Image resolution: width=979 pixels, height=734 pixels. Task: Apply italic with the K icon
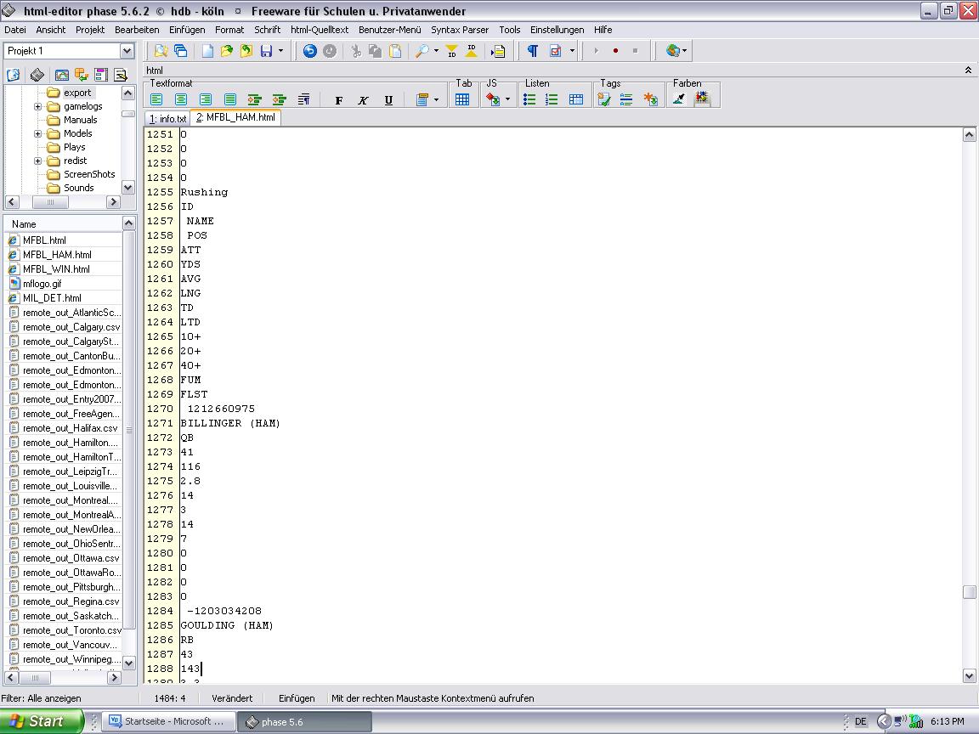point(363,100)
